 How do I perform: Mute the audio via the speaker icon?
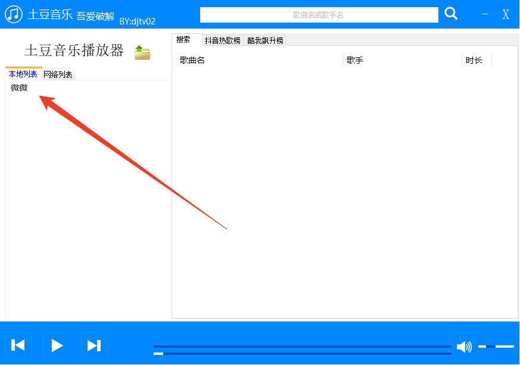click(464, 346)
